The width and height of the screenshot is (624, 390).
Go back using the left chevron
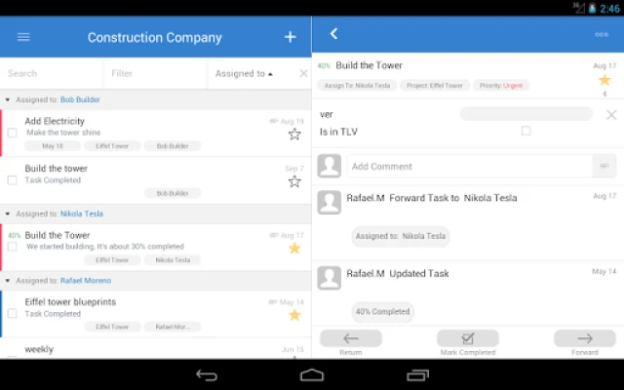click(333, 34)
